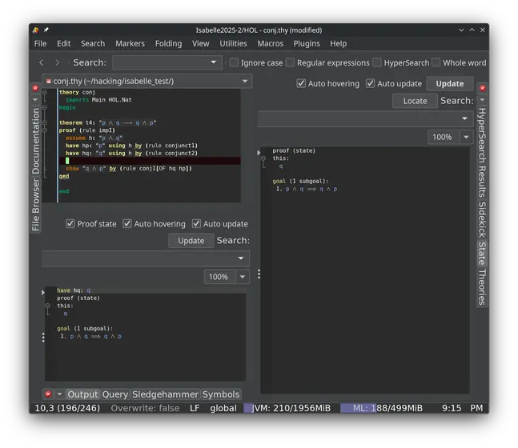Screen dimensions: 518x448
Task: Click the forward arrow in search toolbar
Action: click(x=57, y=62)
